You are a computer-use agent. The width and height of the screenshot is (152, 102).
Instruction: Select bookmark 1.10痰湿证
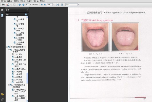tap(18, 82)
